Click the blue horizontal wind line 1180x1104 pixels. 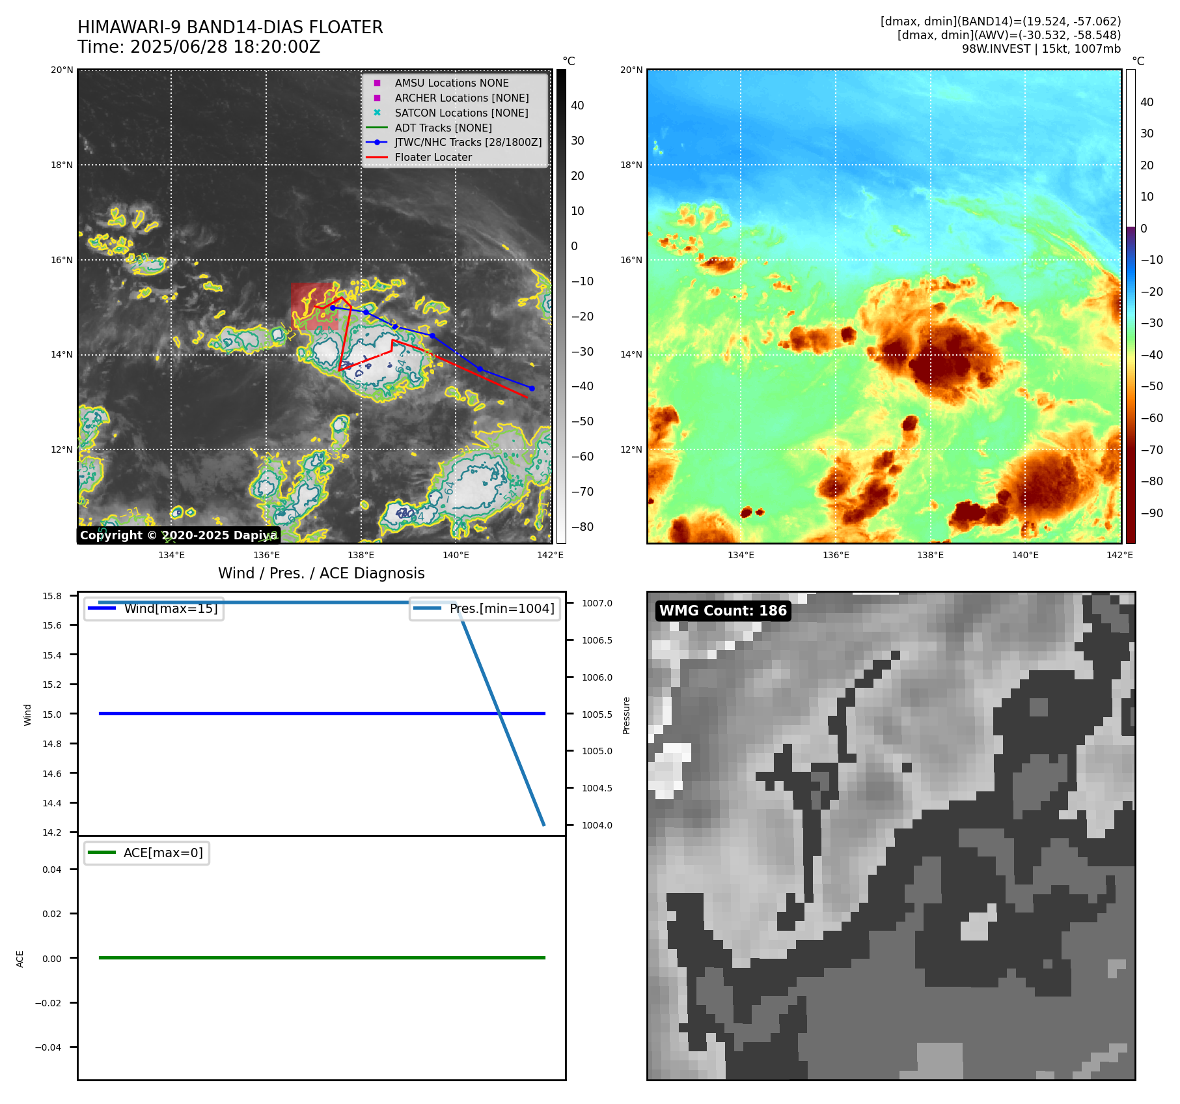[x=322, y=714]
